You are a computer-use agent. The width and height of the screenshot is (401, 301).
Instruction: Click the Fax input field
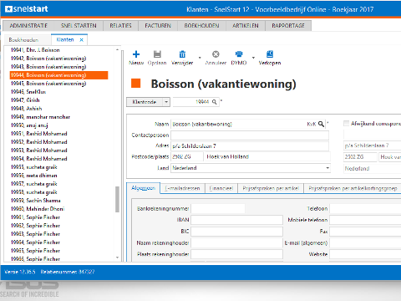click(365, 232)
